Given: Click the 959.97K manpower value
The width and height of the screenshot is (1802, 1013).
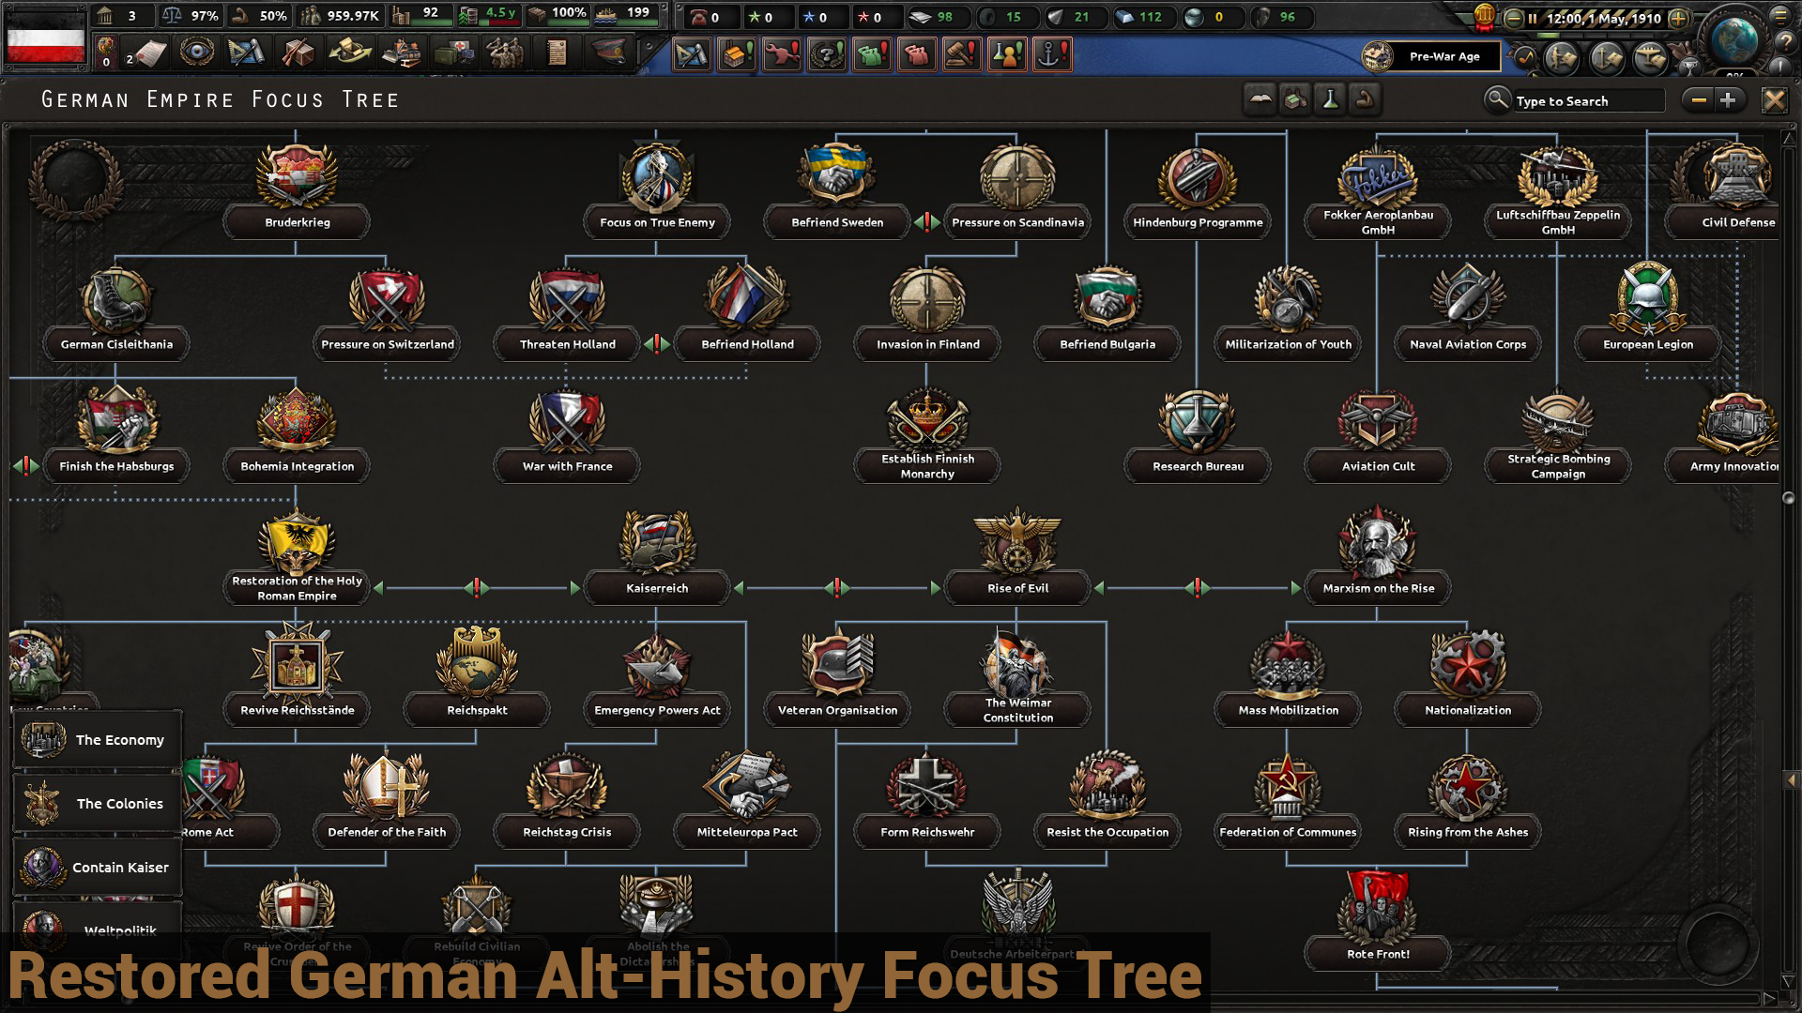Looking at the screenshot, I should (353, 16).
